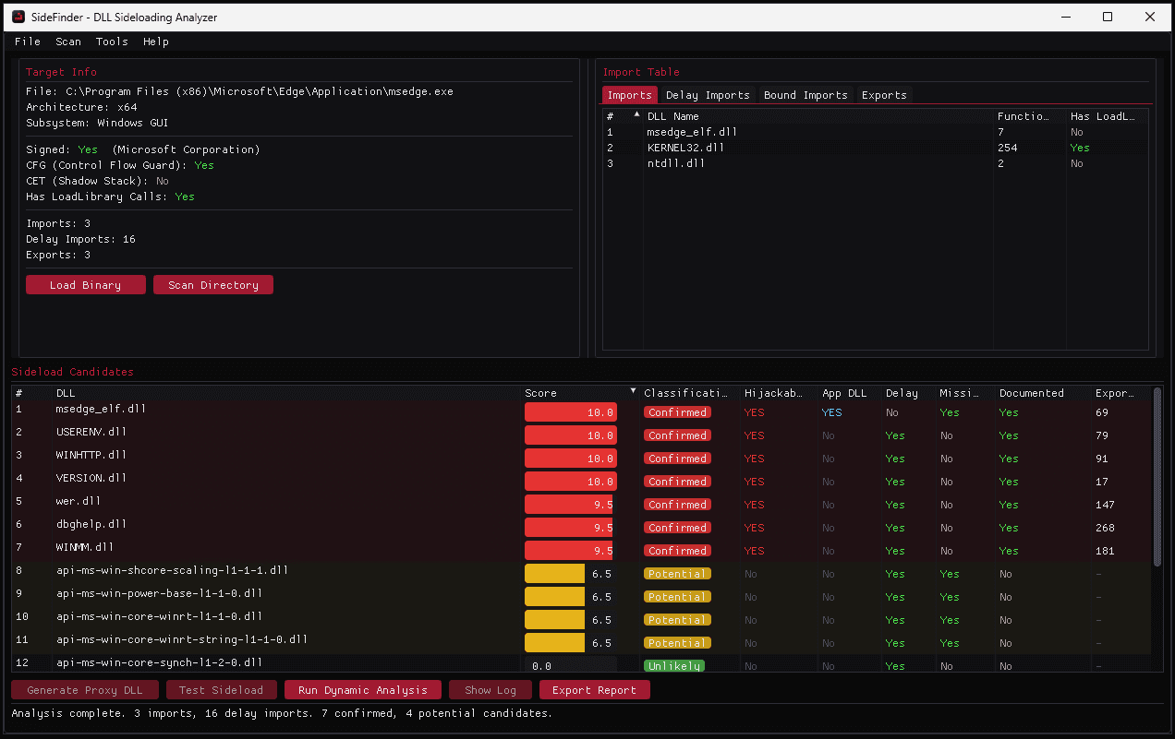This screenshot has height=739, width=1175.
Task: Click the analysis complete status bar message
Action: (x=282, y=713)
